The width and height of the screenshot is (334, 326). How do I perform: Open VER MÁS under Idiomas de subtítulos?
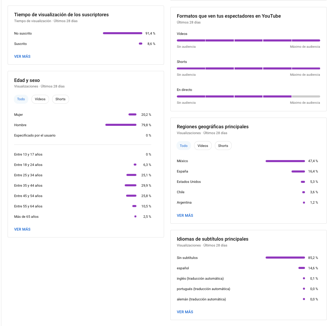185,312
